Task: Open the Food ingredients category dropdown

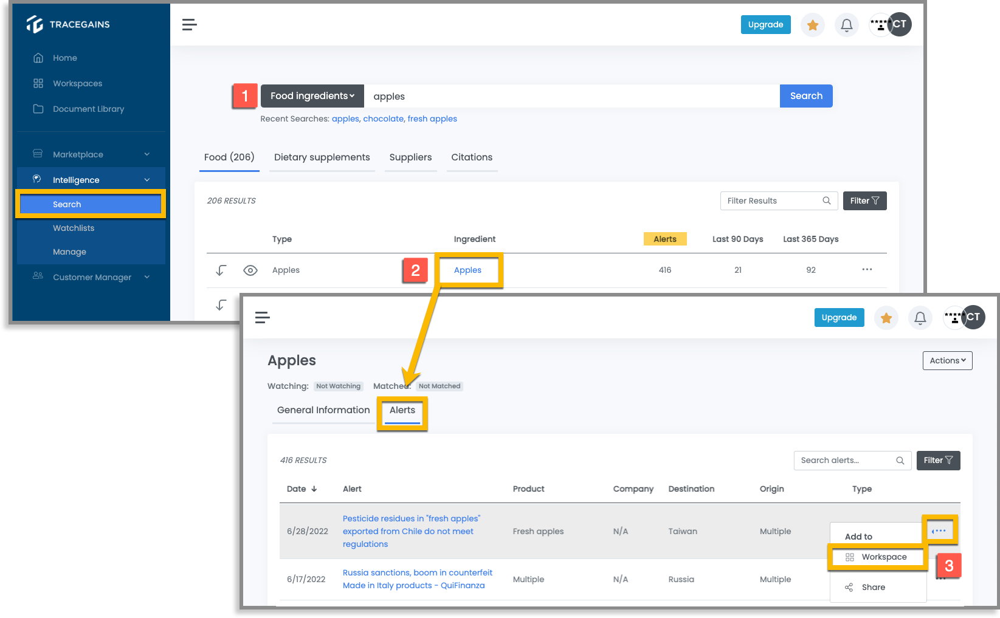Action: [x=312, y=96]
